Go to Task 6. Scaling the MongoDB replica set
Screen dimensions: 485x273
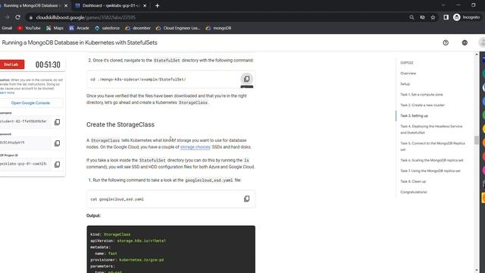coord(432,160)
